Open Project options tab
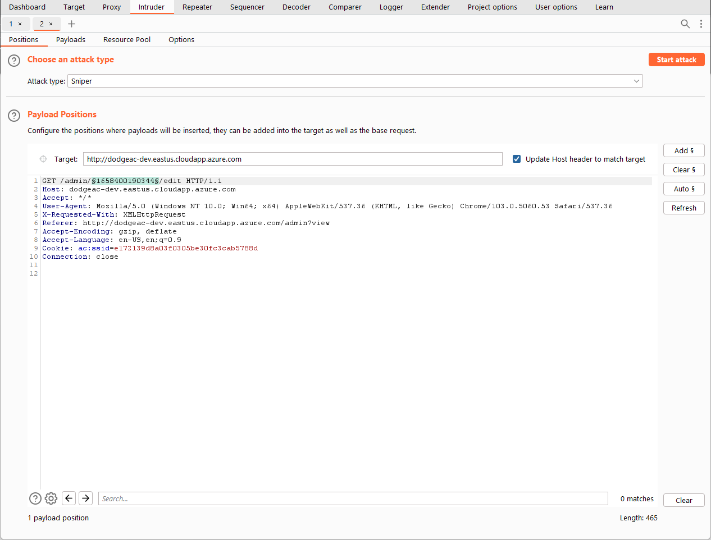 [493, 7]
